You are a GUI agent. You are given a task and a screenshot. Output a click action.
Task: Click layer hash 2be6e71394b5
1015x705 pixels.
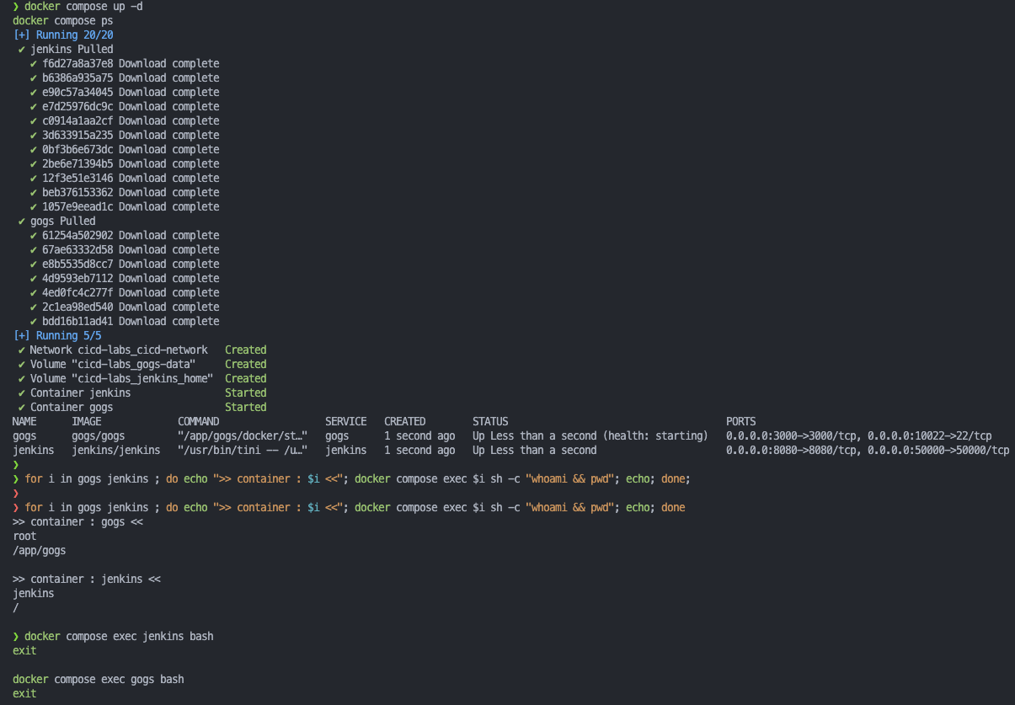pos(77,163)
